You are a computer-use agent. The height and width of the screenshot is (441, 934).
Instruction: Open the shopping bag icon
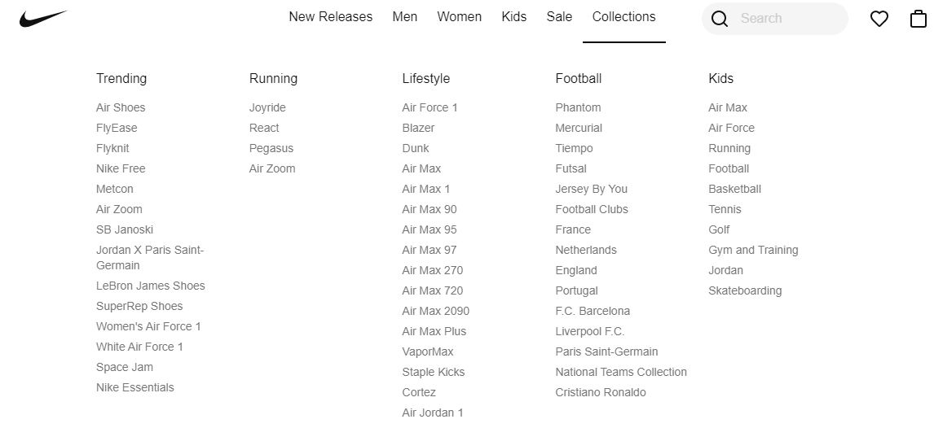(x=918, y=19)
